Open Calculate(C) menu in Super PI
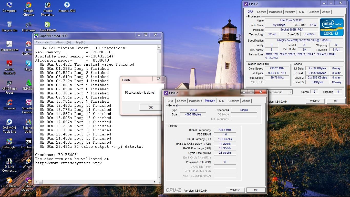350x197 pixels. coord(44,42)
